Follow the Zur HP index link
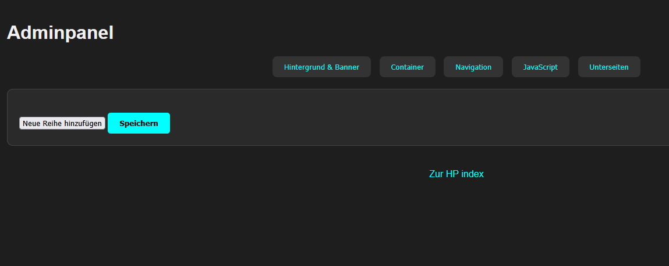Image resolution: width=669 pixels, height=266 pixels. click(x=456, y=174)
